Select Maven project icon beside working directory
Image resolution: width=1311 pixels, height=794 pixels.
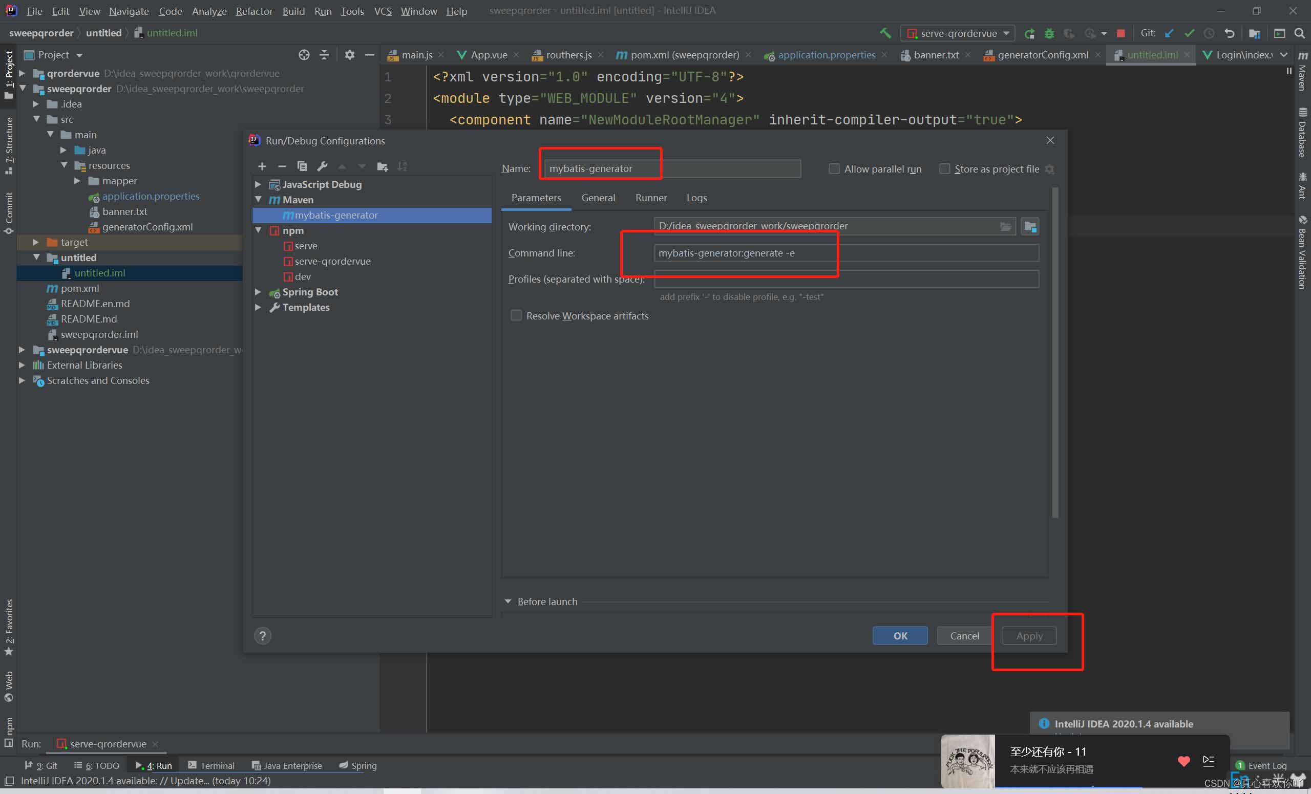pos(1030,227)
